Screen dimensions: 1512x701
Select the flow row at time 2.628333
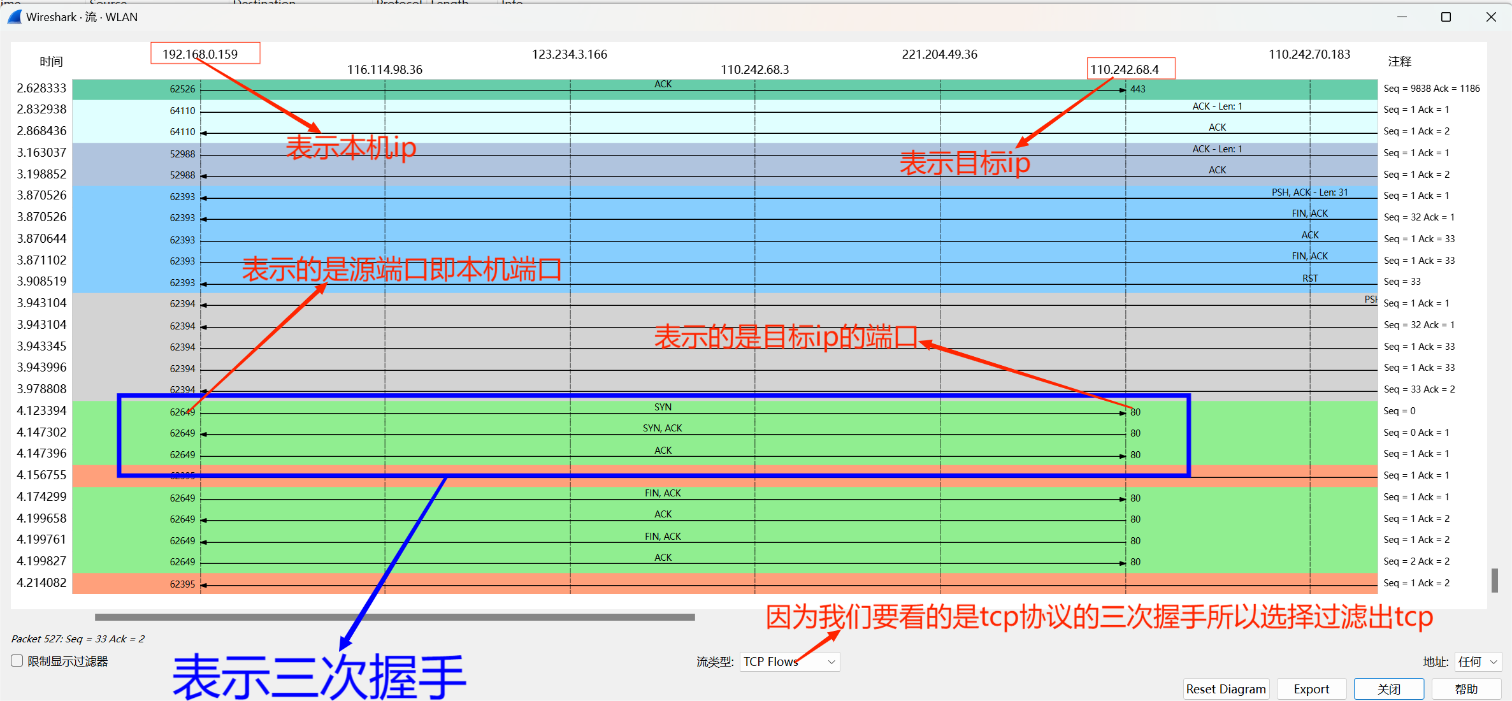pyautogui.click(x=724, y=89)
